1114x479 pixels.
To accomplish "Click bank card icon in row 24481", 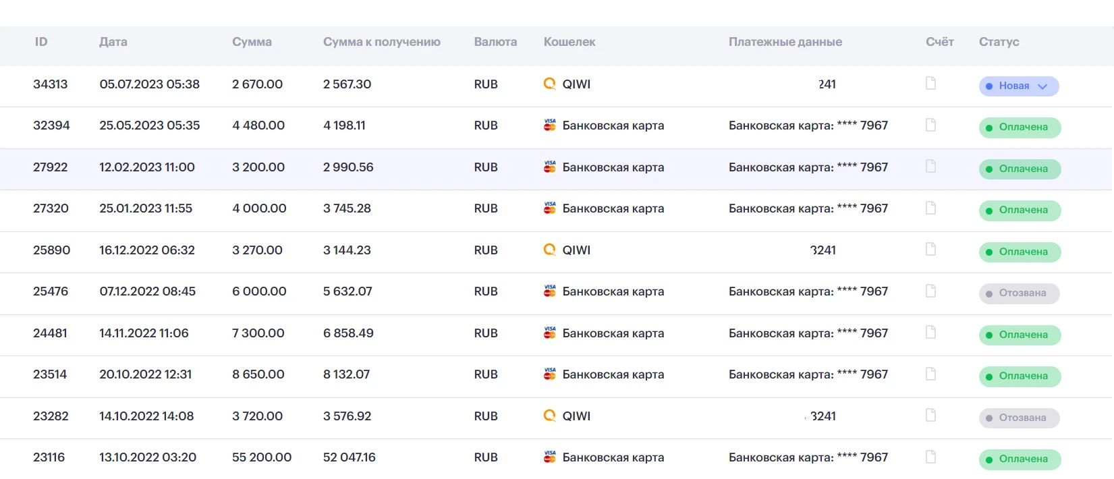I will (550, 333).
